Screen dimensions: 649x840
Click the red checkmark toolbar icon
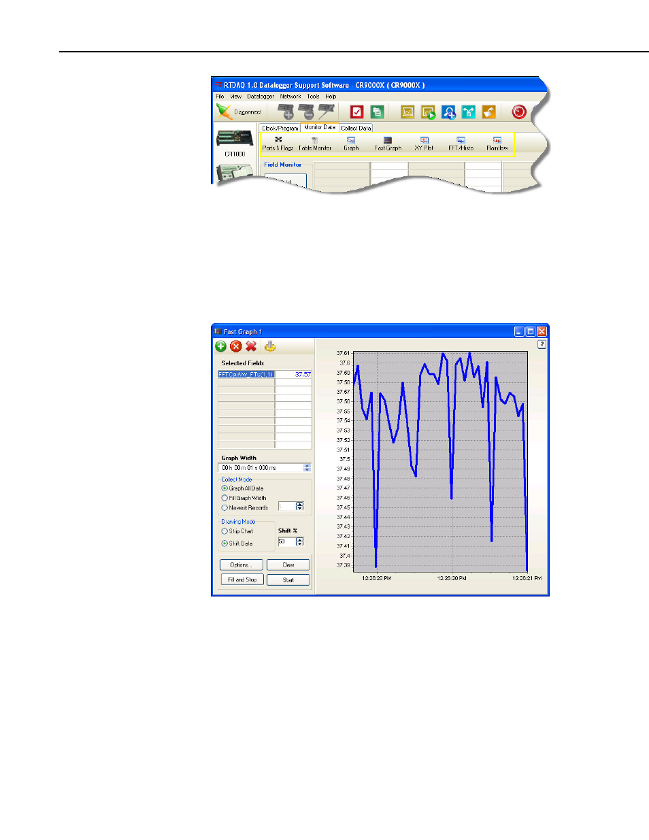356,112
